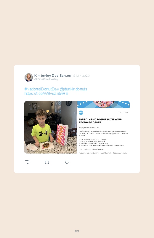The height and width of the screenshot is (238, 154).
Task: Click the pink sprinkled donut banner
Action: pyautogui.click(x=103, y=104)
